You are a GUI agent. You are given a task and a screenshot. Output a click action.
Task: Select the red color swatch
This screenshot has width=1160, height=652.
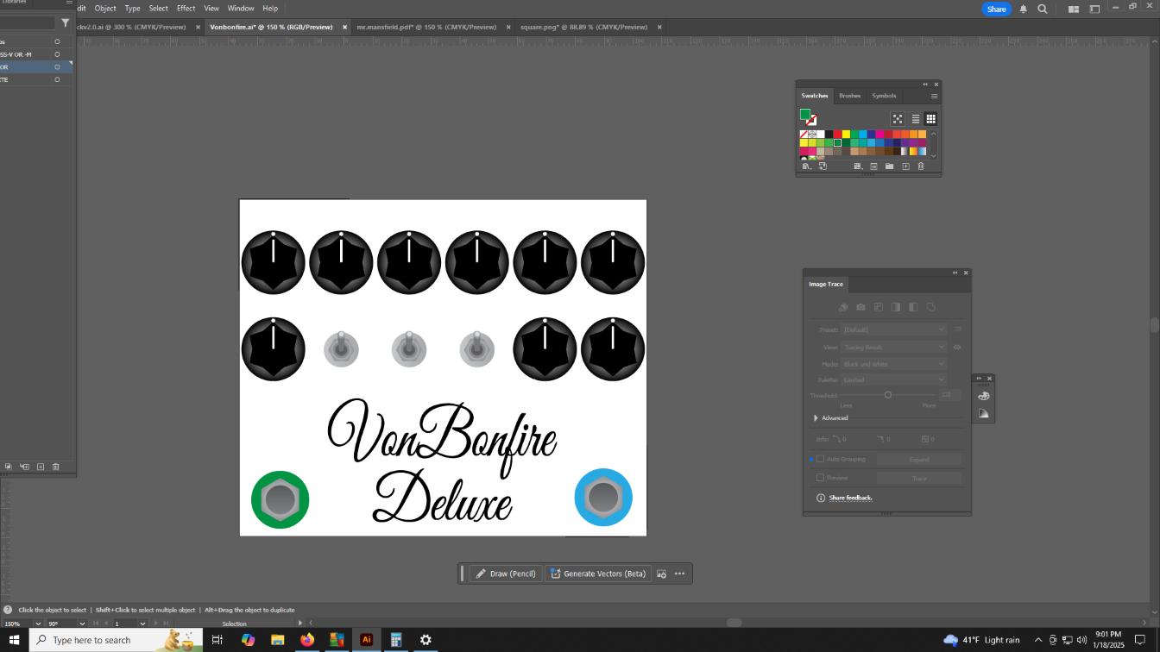tap(837, 135)
